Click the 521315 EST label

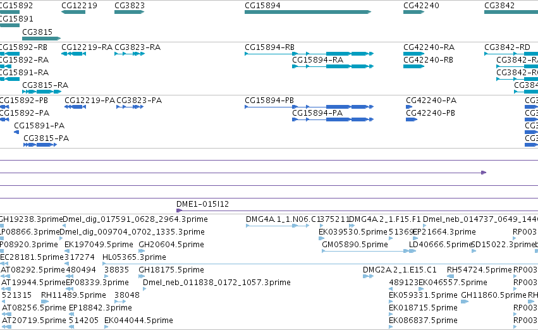[x=16, y=295]
